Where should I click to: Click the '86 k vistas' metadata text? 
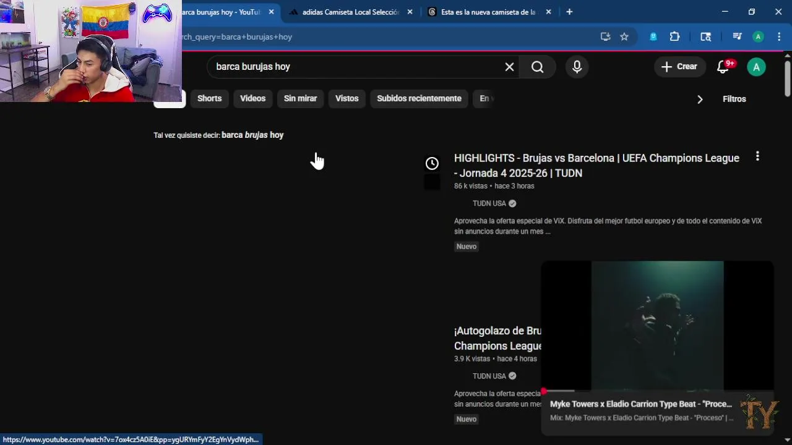471,186
